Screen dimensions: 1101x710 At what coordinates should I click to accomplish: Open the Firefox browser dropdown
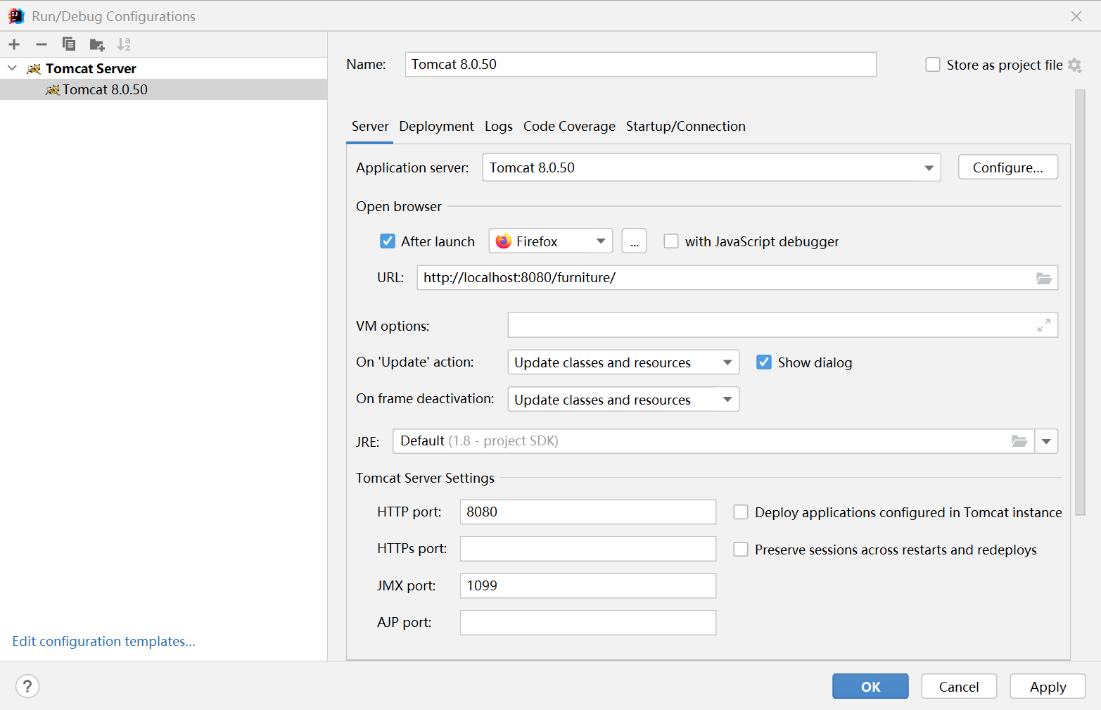point(551,241)
